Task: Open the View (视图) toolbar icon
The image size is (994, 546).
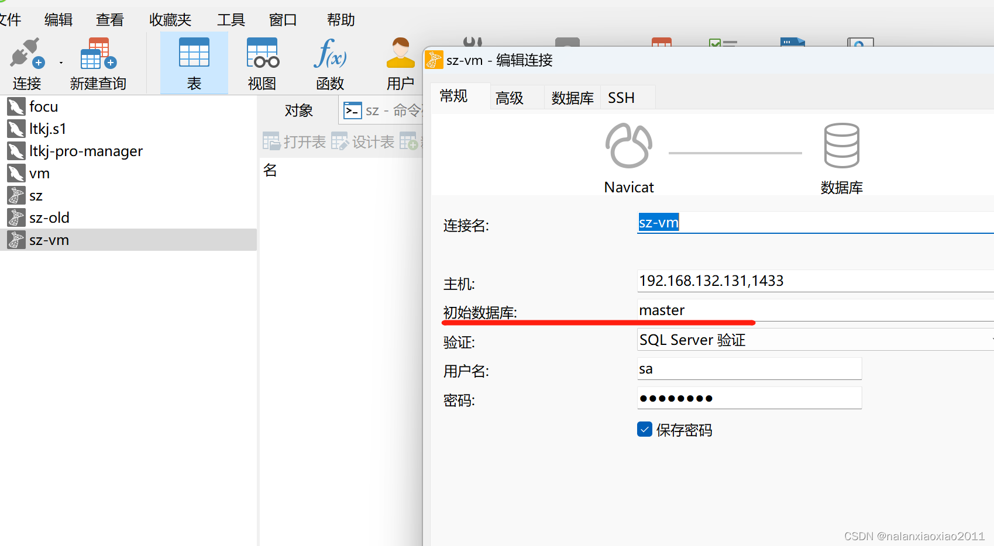Action: (263, 53)
